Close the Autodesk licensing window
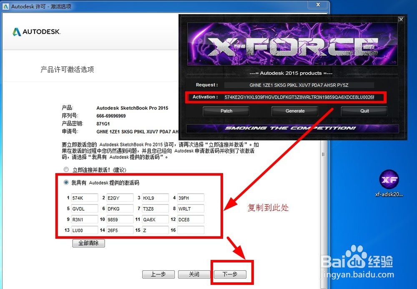417x289 pixels. (x=318, y=5)
